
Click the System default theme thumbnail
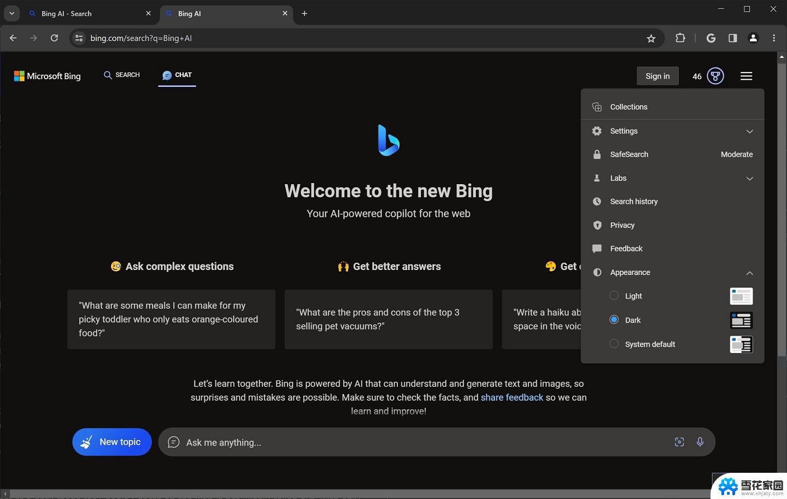(741, 344)
